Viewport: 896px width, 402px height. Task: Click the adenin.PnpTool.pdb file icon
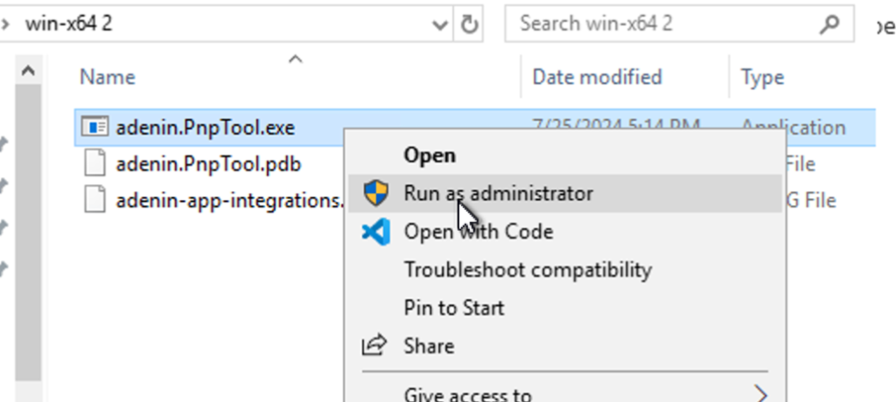tap(94, 163)
